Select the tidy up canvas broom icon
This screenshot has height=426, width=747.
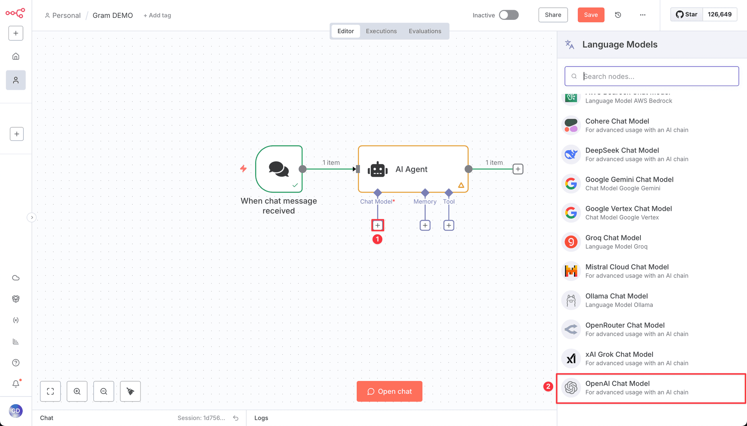[130, 391]
